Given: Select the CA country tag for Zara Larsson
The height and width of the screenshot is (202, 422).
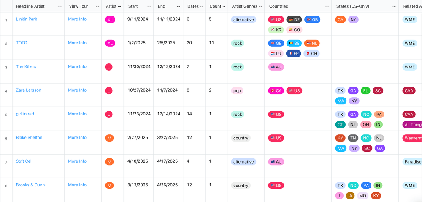Looking at the screenshot, I should pyautogui.click(x=276, y=91).
